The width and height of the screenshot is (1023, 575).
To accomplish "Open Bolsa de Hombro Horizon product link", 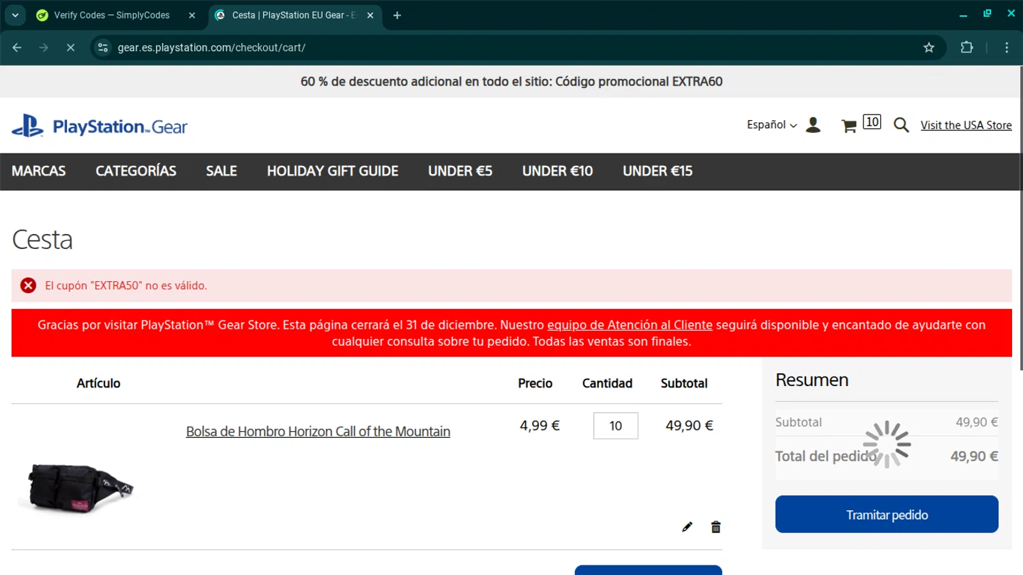I will click(318, 432).
